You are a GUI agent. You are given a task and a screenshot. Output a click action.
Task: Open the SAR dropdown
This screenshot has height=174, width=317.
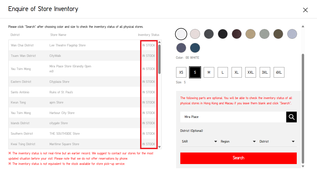point(199,142)
